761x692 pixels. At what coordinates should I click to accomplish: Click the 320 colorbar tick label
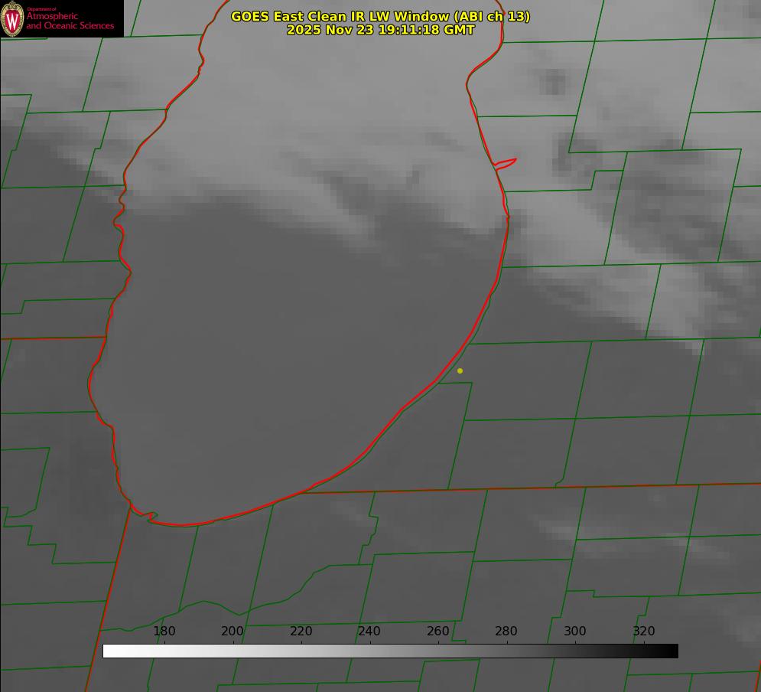point(643,631)
